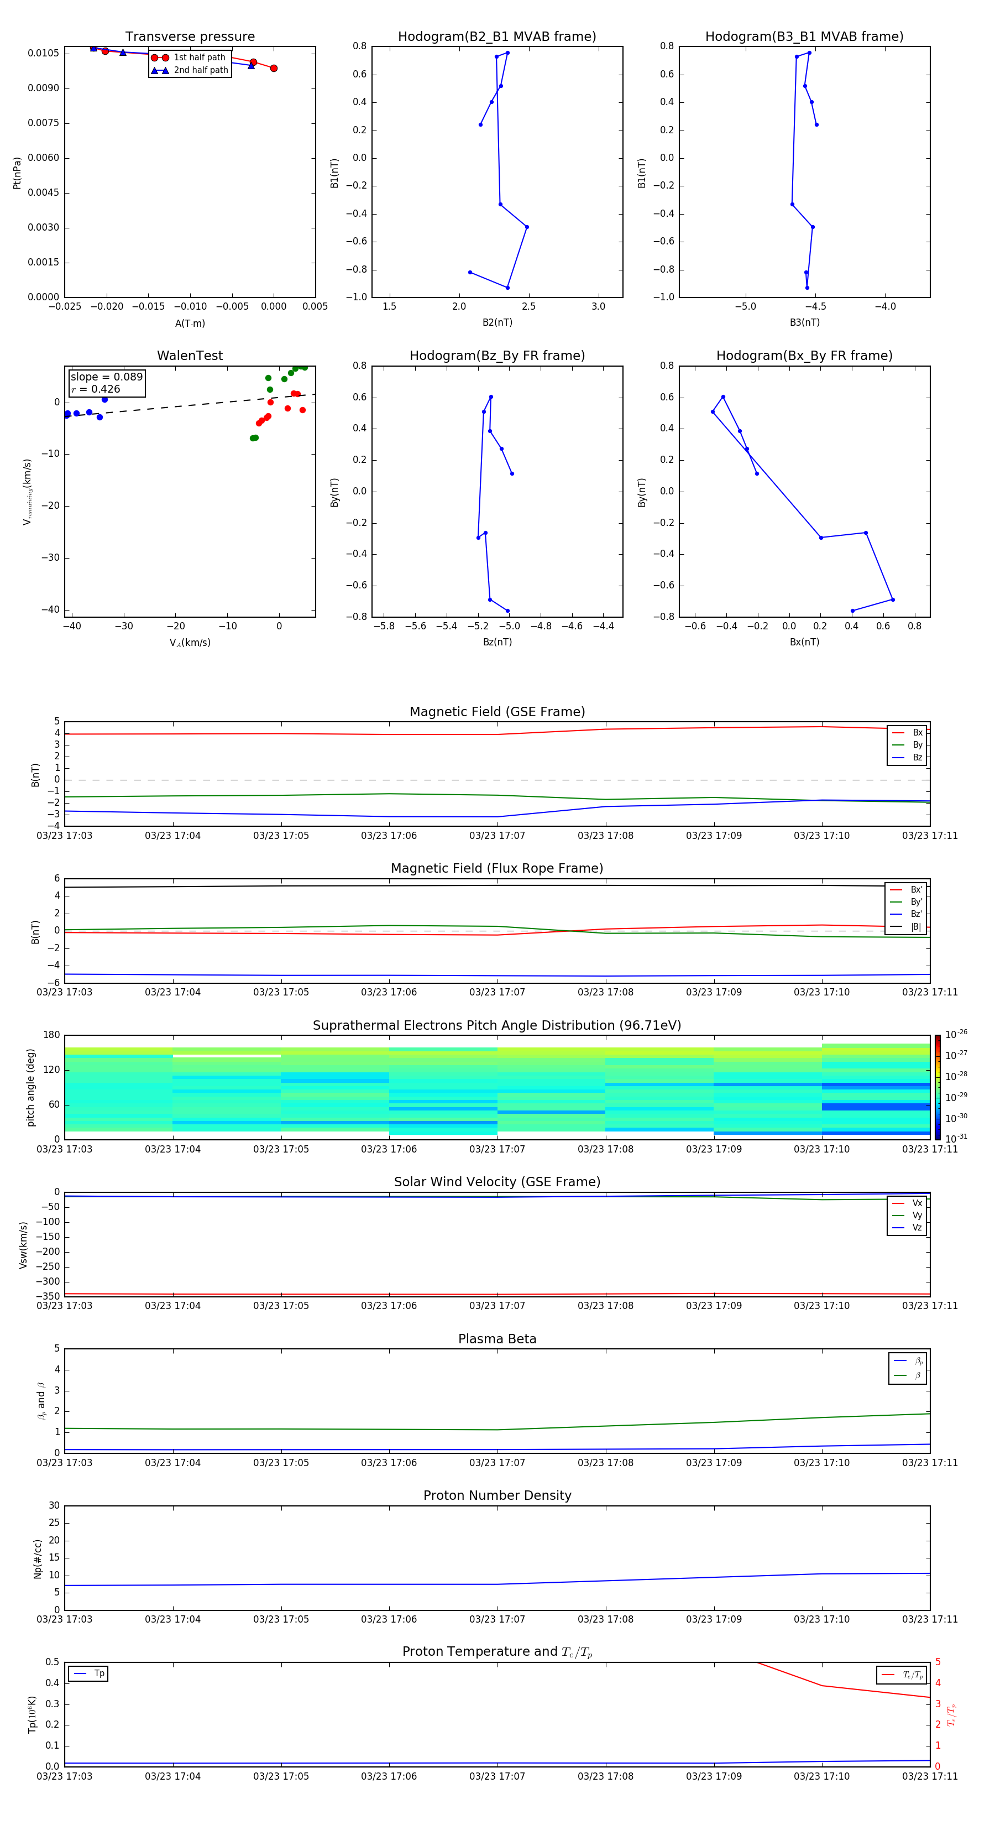Select '2nd half path' legend entry
The image size is (995, 1825).
click(189, 70)
